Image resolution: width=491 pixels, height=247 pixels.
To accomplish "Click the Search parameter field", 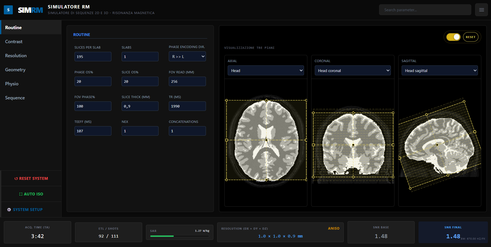I will coord(425,10).
